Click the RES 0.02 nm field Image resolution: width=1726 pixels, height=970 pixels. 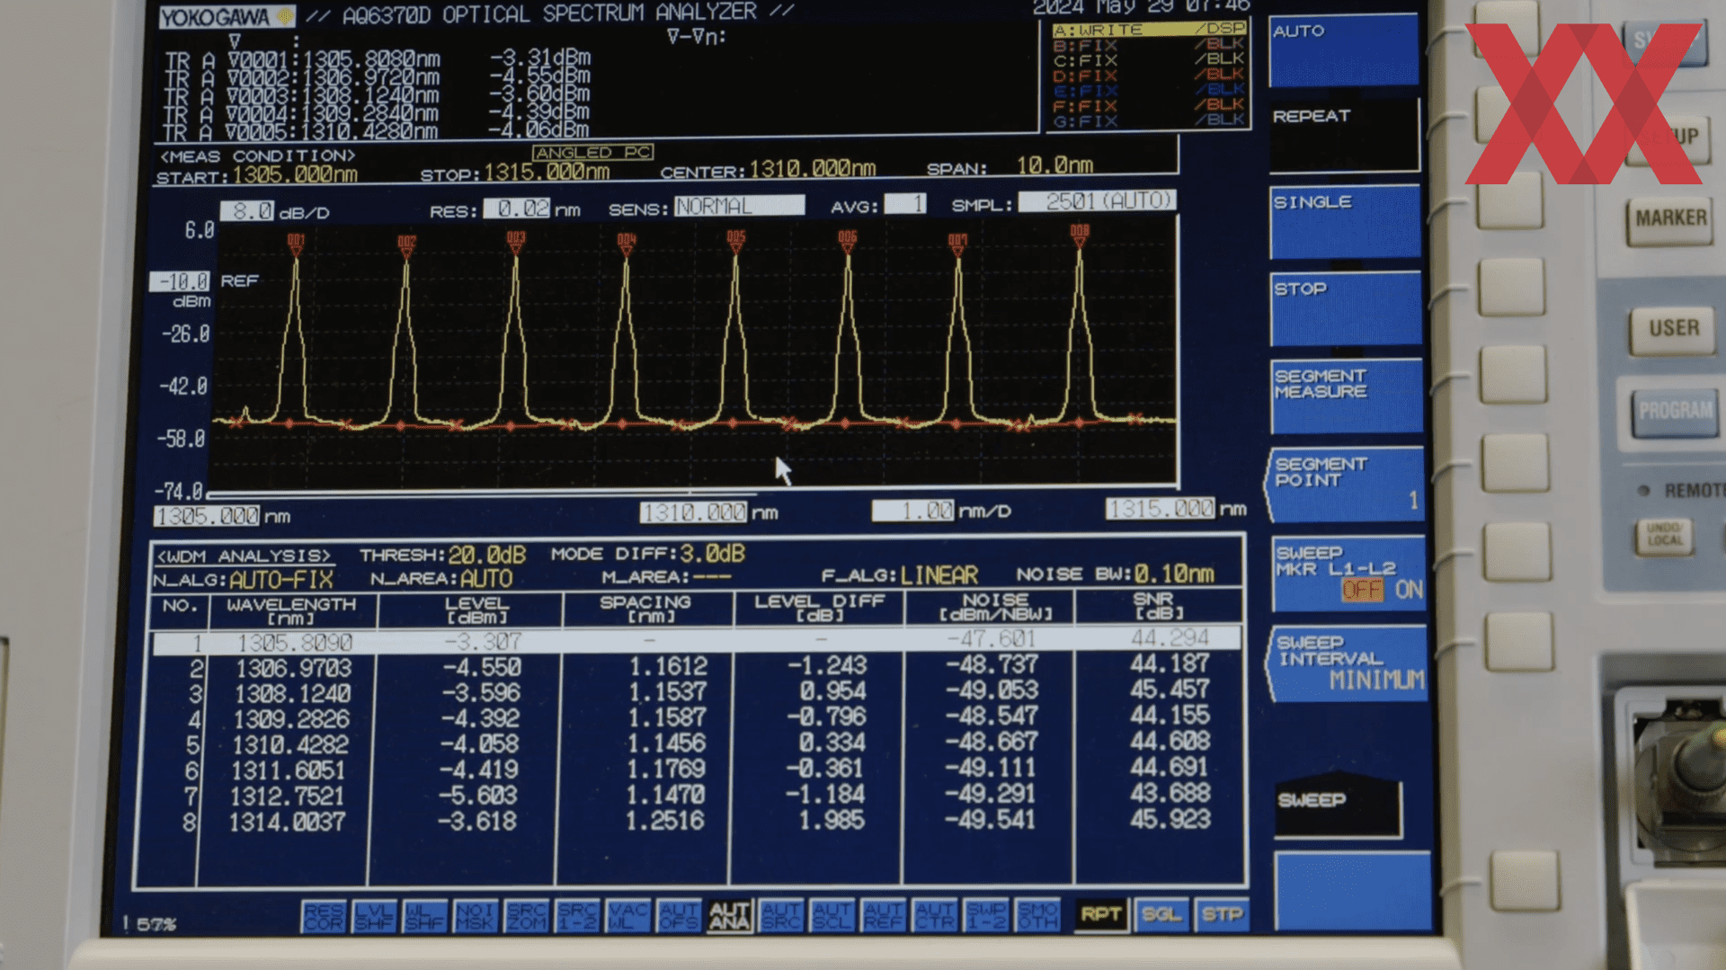tap(517, 209)
